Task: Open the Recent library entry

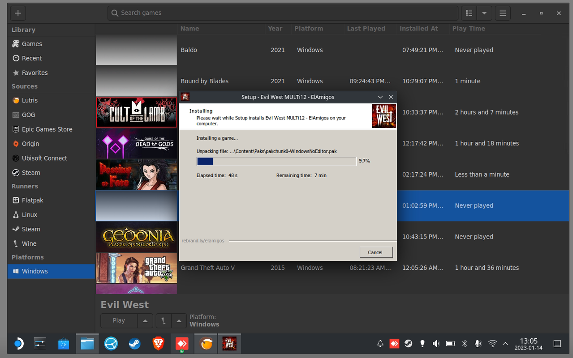Action: click(x=51, y=58)
